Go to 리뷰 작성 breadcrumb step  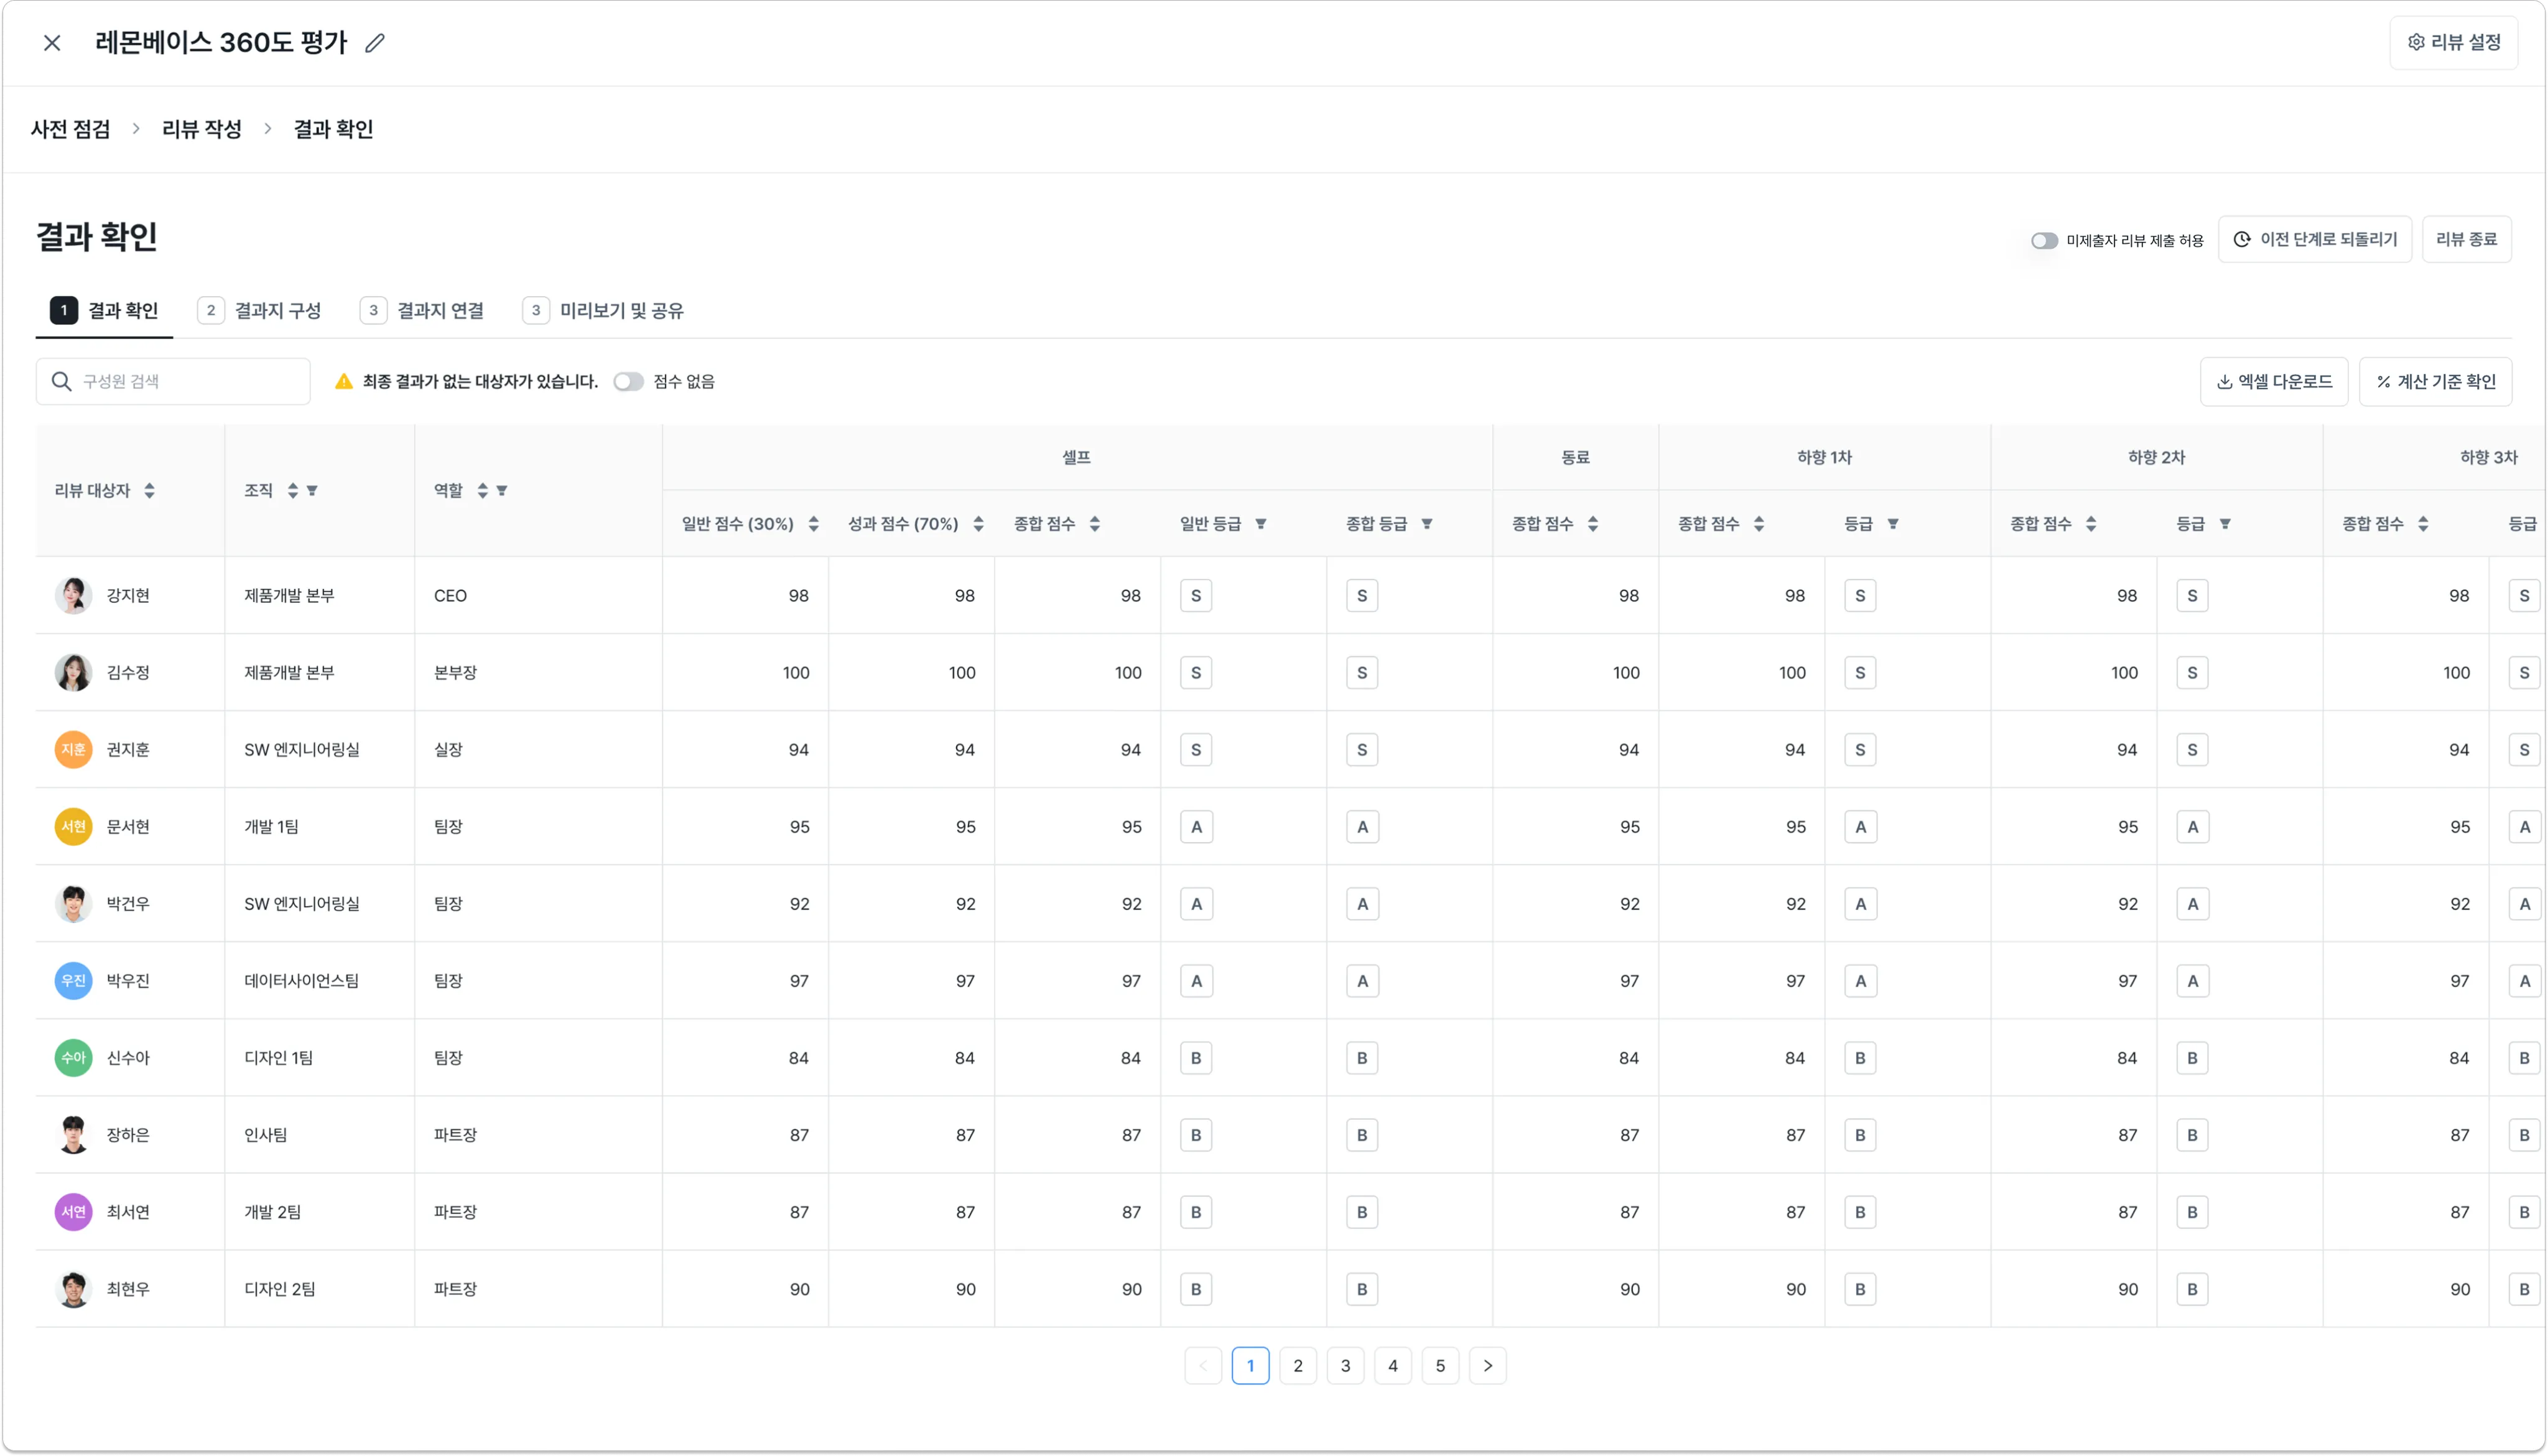202,129
